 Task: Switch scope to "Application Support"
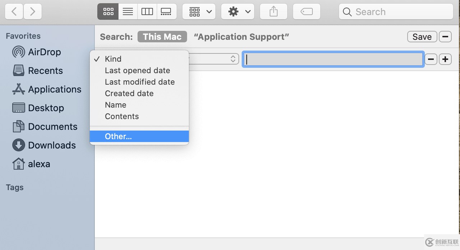tap(241, 37)
